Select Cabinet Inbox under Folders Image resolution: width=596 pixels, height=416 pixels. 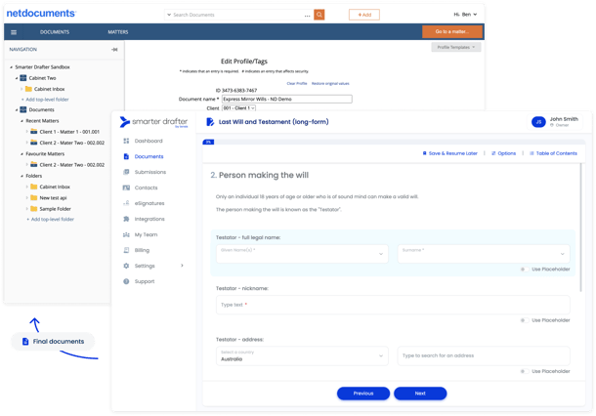(55, 187)
